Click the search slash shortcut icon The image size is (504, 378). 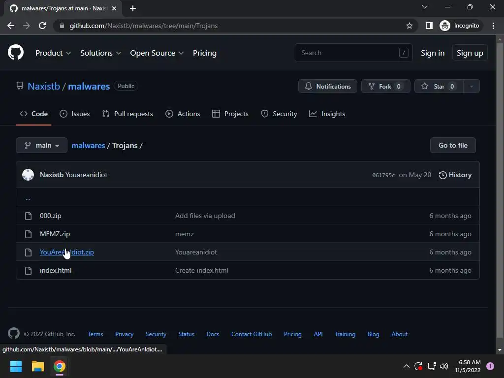(404, 52)
